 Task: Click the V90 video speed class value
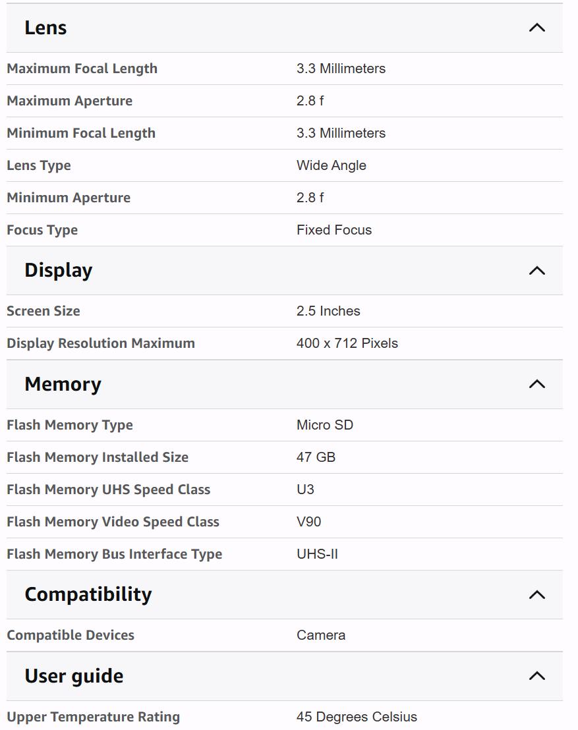309,522
